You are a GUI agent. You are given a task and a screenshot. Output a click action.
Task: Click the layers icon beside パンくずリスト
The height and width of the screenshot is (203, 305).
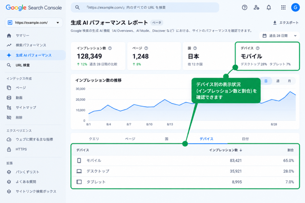[9, 172]
